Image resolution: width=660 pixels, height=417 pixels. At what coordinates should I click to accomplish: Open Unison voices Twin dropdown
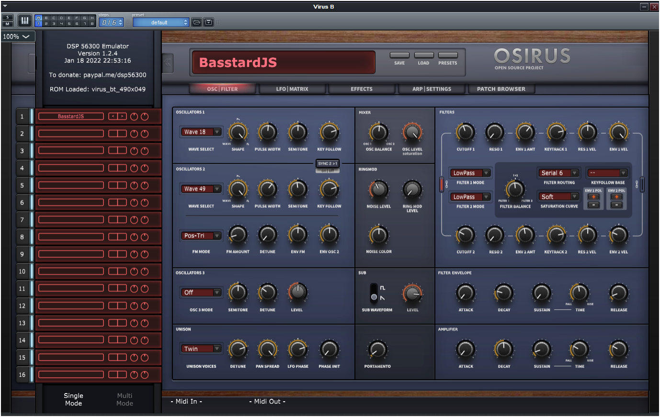201,349
